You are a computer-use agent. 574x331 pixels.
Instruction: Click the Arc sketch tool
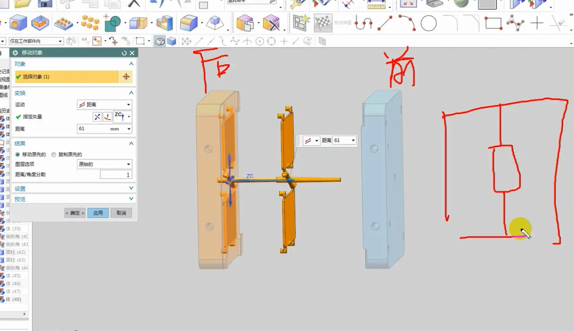[407, 23]
